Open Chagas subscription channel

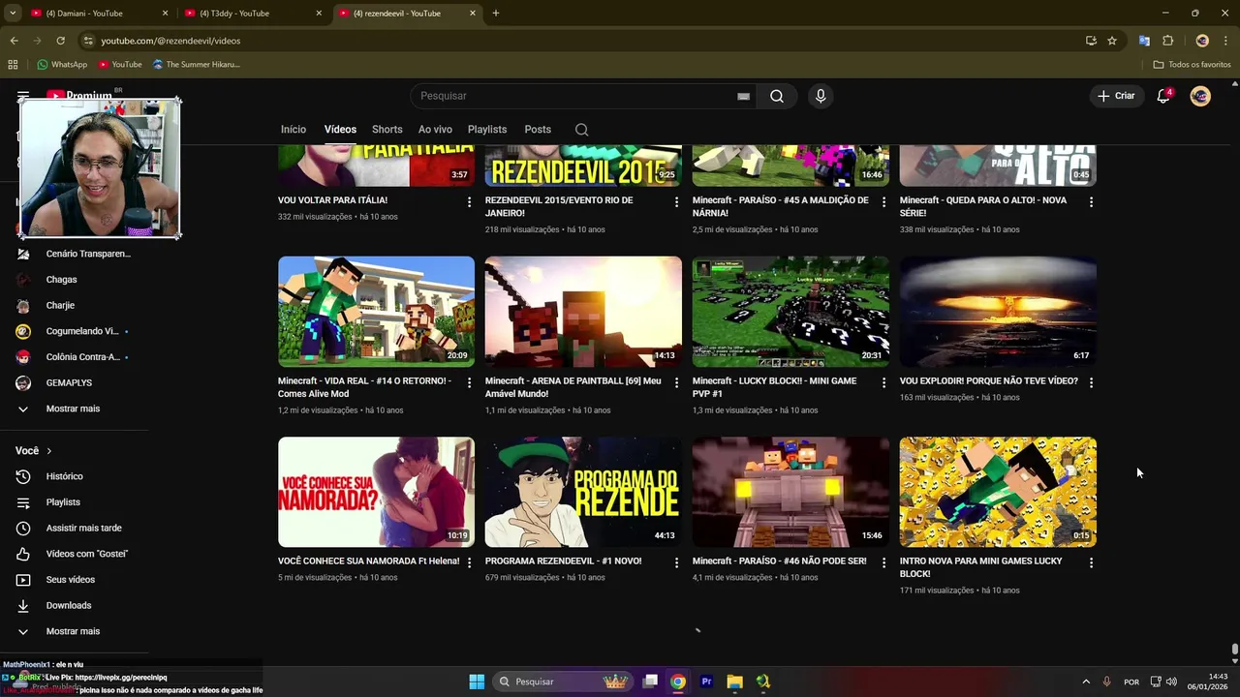(61, 280)
